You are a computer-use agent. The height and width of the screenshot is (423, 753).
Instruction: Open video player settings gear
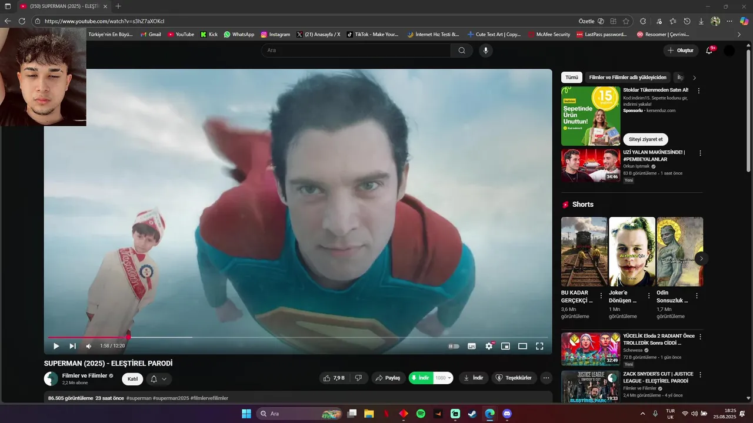coord(489,346)
